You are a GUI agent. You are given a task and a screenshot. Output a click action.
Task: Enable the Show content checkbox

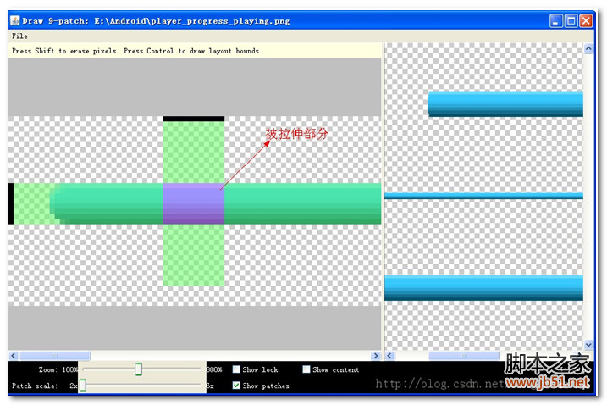tap(306, 369)
